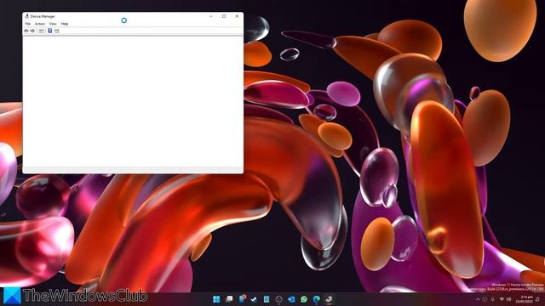
Task: Click the rightmost Device Manager toolbar icon
Action: [57, 31]
